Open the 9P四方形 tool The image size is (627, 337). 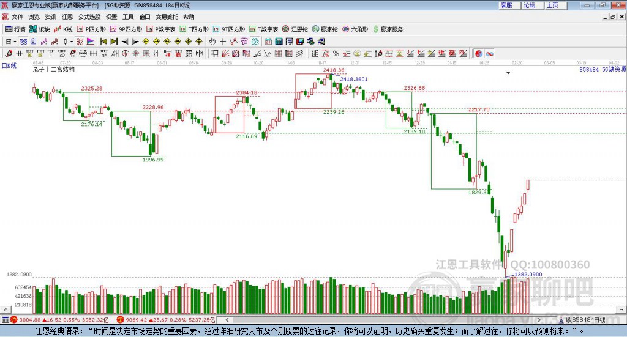[x=126, y=29]
